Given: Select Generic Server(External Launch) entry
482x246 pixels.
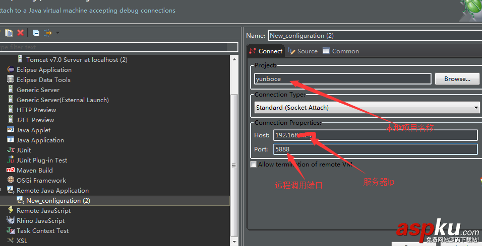Looking at the screenshot, I should pyautogui.click(x=63, y=100).
